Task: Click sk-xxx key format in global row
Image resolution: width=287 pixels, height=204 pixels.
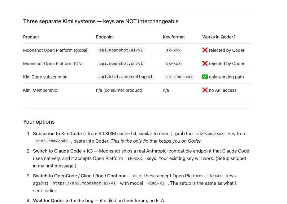Action: (x=173, y=50)
